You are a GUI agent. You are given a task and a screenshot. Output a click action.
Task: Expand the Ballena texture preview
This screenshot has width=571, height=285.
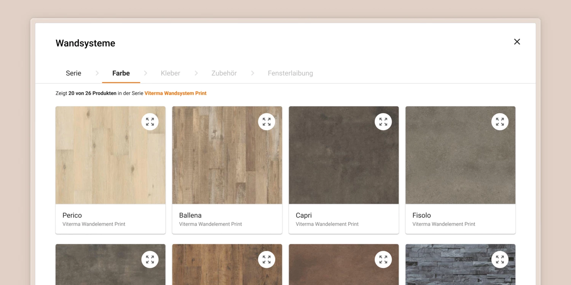(266, 122)
